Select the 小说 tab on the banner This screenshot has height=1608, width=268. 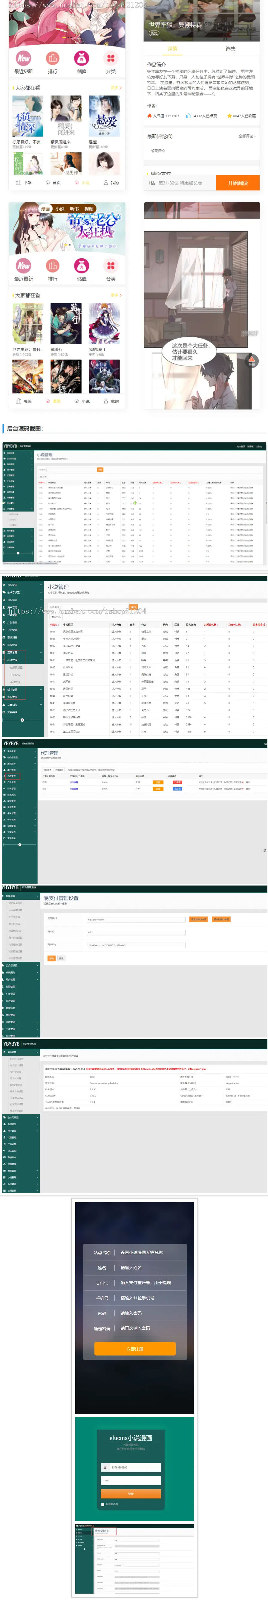(60, 209)
